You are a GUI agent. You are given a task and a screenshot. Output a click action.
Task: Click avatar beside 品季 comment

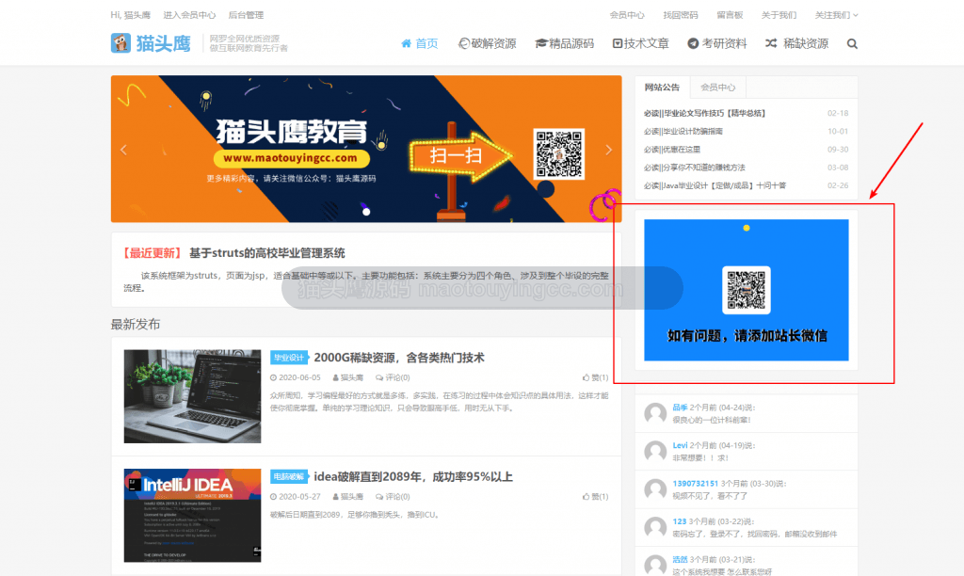655,413
